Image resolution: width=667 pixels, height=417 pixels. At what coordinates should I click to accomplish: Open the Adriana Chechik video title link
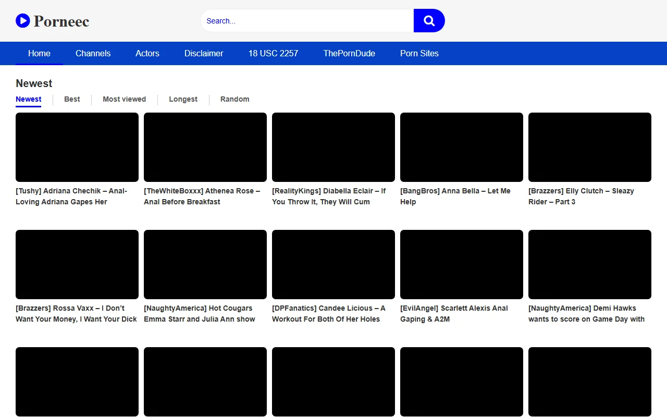tap(71, 196)
